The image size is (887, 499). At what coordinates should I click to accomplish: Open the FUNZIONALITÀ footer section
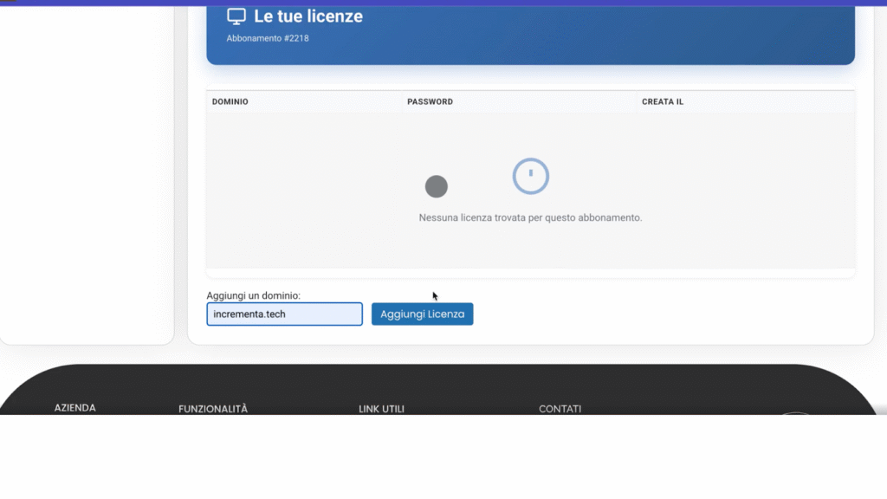[213, 409]
